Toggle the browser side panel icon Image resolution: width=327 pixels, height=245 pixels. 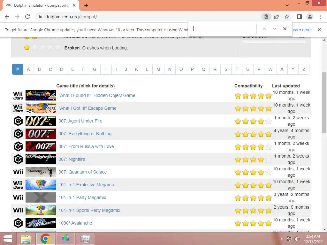(300, 17)
